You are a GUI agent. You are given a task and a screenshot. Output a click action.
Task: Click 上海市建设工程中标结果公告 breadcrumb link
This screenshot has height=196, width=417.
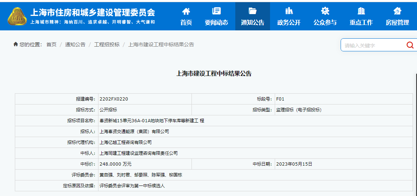pos(161,44)
